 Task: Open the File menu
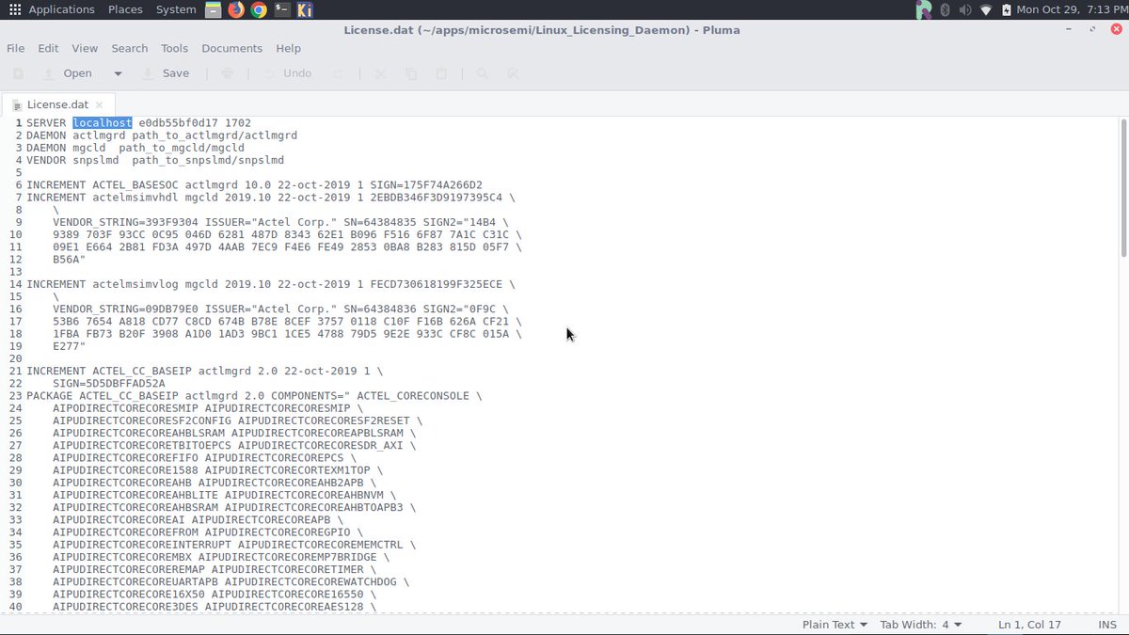click(16, 48)
